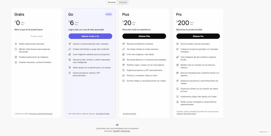Click the memory icon beside Guardar memoria
This screenshot has width=271, height=136.
pos(16,62)
